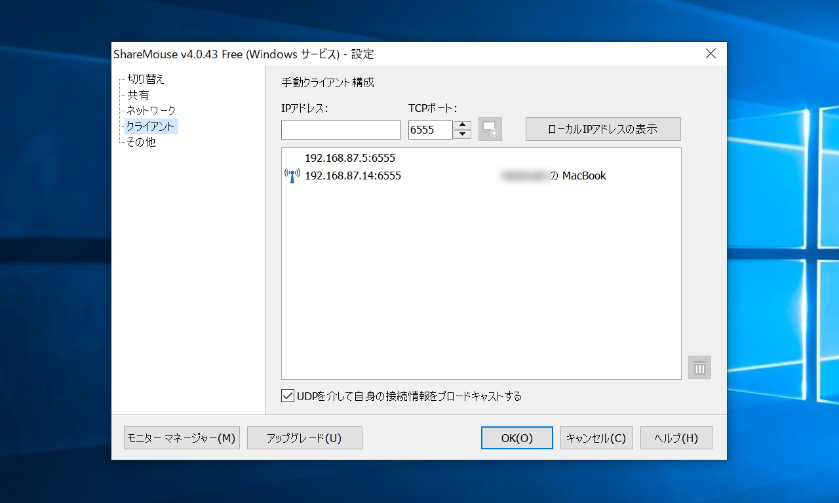Image resolution: width=839 pixels, height=503 pixels.
Task: Click the OK button to confirm settings
Action: pyautogui.click(x=517, y=438)
